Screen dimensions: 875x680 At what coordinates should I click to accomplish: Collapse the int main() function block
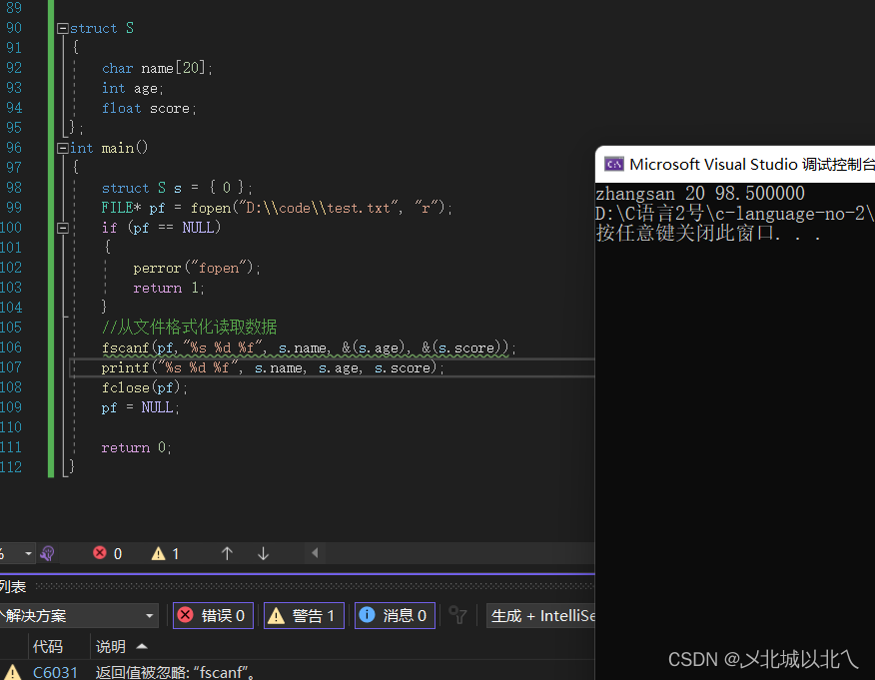click(x=63, y=149)
